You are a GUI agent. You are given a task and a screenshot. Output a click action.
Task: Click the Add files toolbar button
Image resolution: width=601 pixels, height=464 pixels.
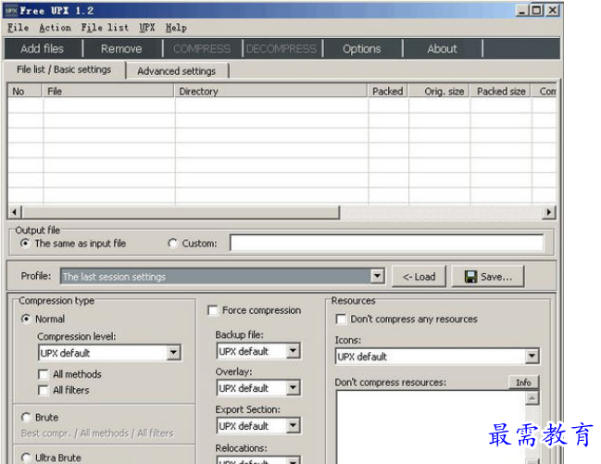click(x=43, y=49)
